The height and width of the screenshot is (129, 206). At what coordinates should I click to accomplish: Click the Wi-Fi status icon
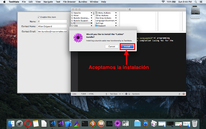[163, 2]
